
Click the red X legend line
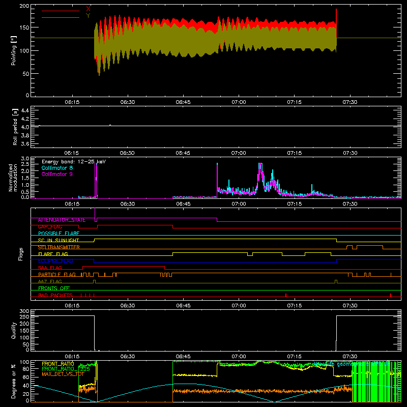coord(60,11)
